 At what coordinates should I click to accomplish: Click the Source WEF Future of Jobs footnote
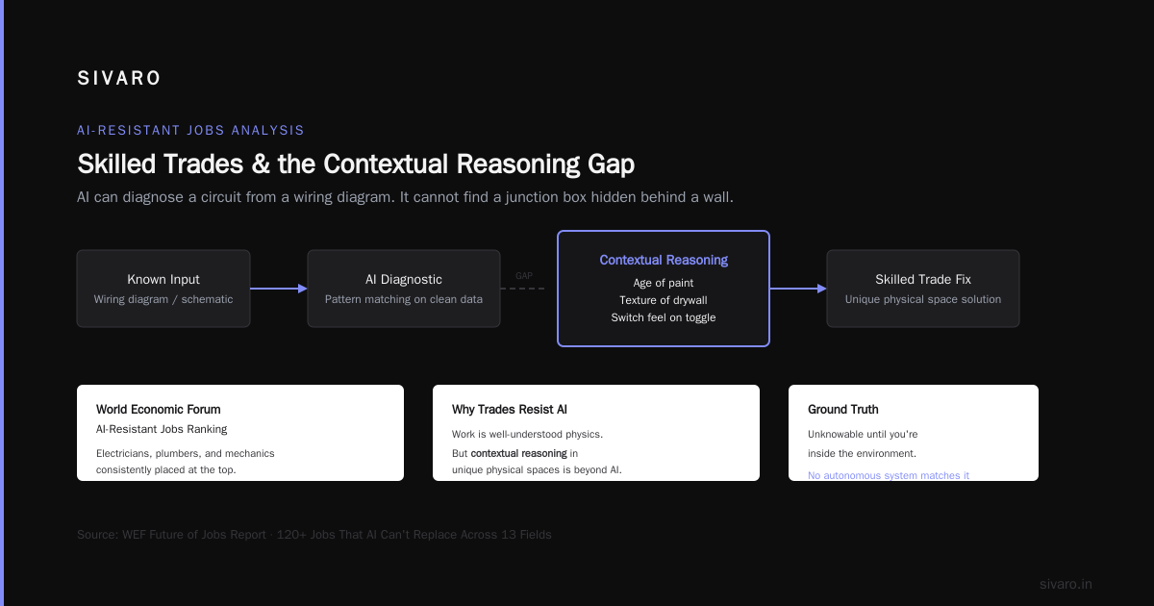pyautogui.click(x=314, y=534)
